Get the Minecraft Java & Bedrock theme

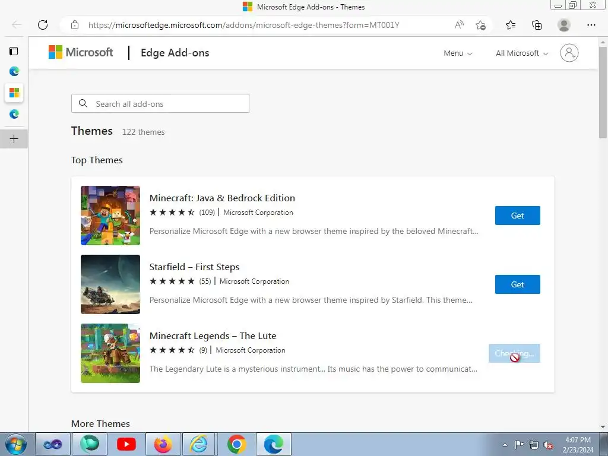click(x=517, y=216)
